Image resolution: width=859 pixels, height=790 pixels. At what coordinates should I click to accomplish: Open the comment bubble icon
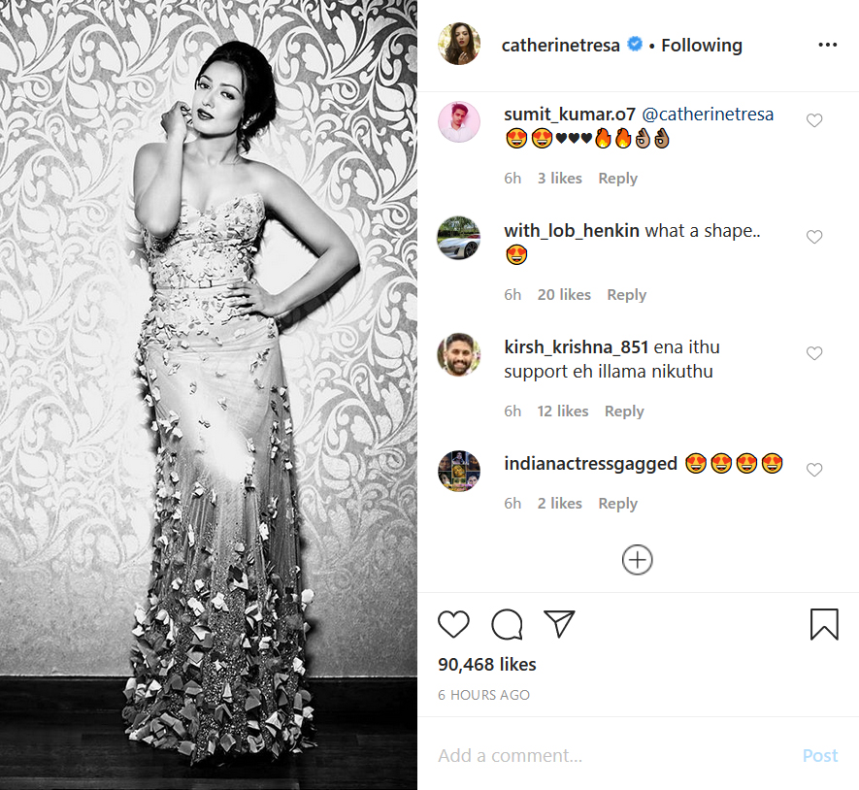(x=507, y=624)
